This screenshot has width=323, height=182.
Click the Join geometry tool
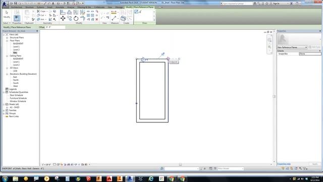(x=41, y=19)
